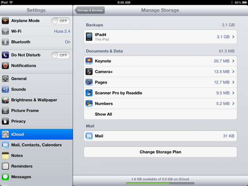Viewport: 248px width, 186px height.
Task: Toggle Do Not Disturb switch
Action: (60, 55)
